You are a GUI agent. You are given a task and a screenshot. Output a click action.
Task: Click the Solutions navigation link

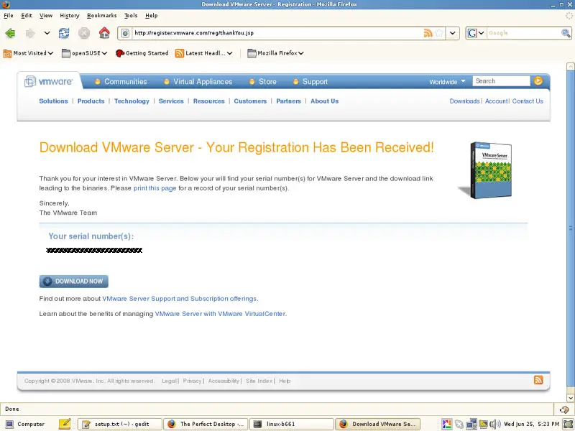53,101
